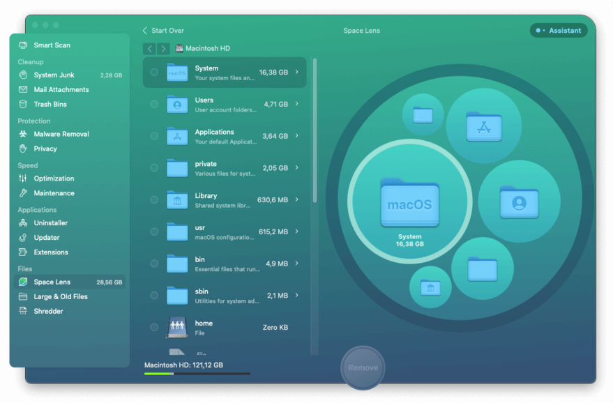
Task: Open the Smart Scan section
Action: (70, 45)
